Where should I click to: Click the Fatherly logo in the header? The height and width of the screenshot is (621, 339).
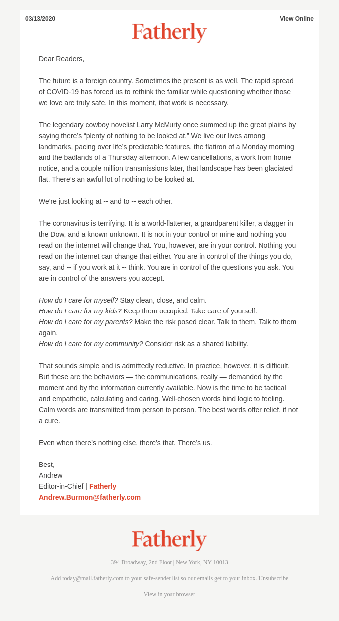[x=169, y=32]
